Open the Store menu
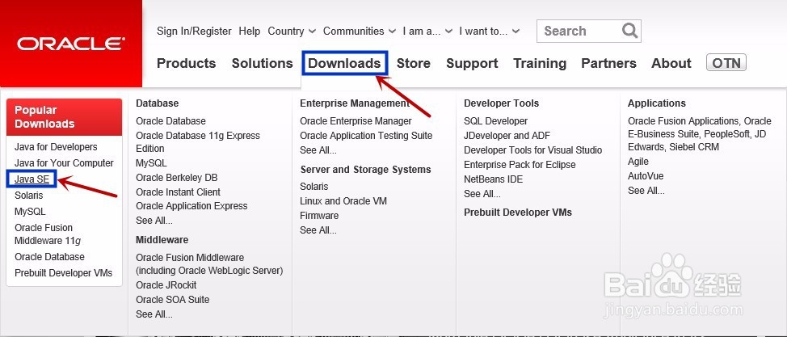 click(414, 63)
